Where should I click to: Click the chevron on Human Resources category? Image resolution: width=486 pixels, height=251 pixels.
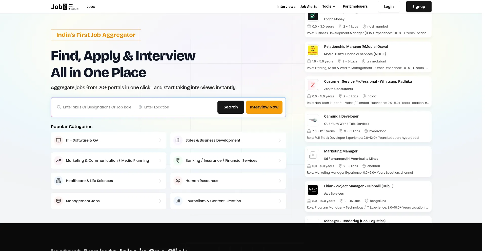point(280,181)
